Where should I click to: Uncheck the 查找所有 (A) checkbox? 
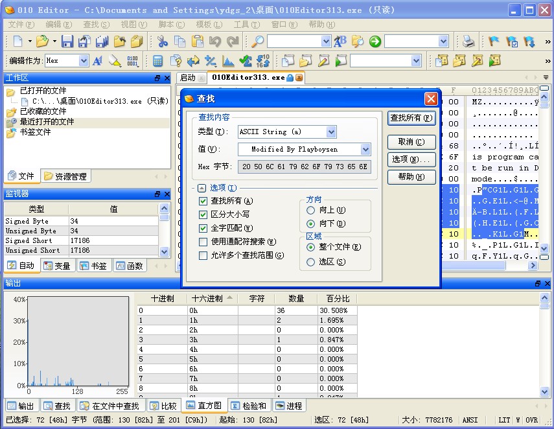203,201
